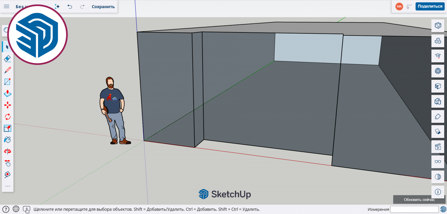This screenshot has width=447, height=214.
Task: Switch to the Orbit tool
Action: click(8, 152)
